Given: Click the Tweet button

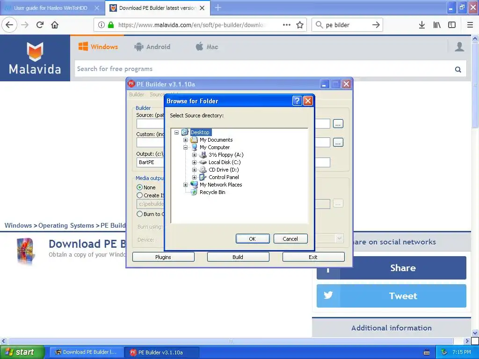Looking at the screenshot, I should tap(392, 296).
